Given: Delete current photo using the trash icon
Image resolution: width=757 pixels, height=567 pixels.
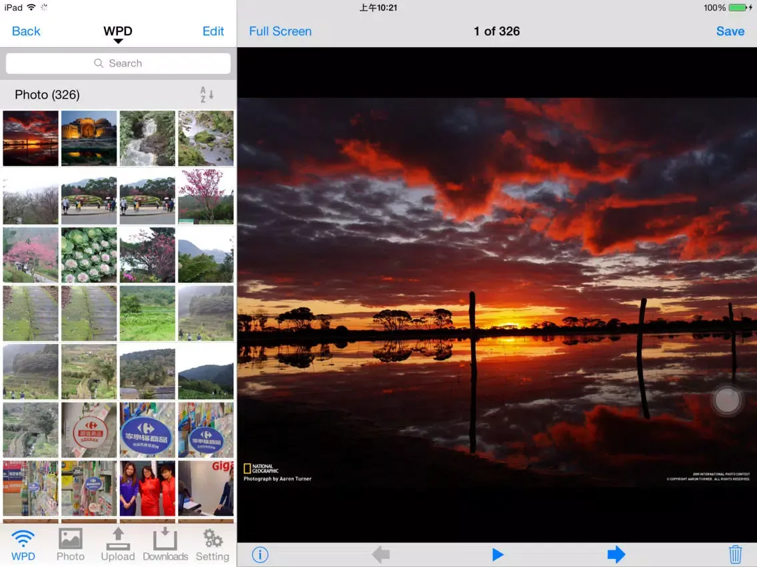Looking at the screenshot, I should coord(735,554).
